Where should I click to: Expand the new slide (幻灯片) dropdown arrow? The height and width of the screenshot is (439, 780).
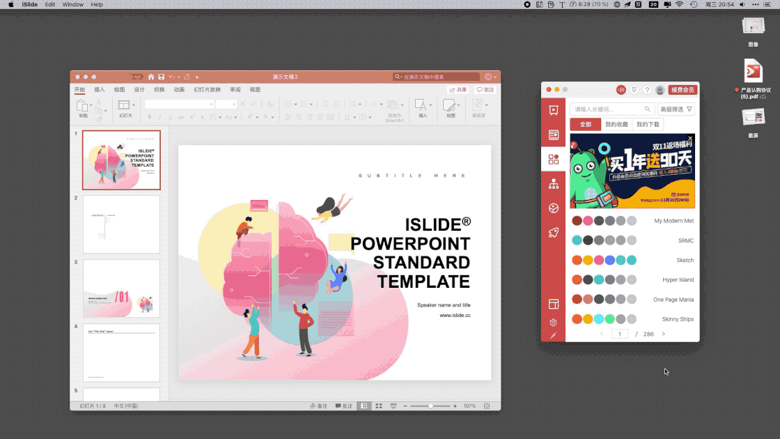133,105
